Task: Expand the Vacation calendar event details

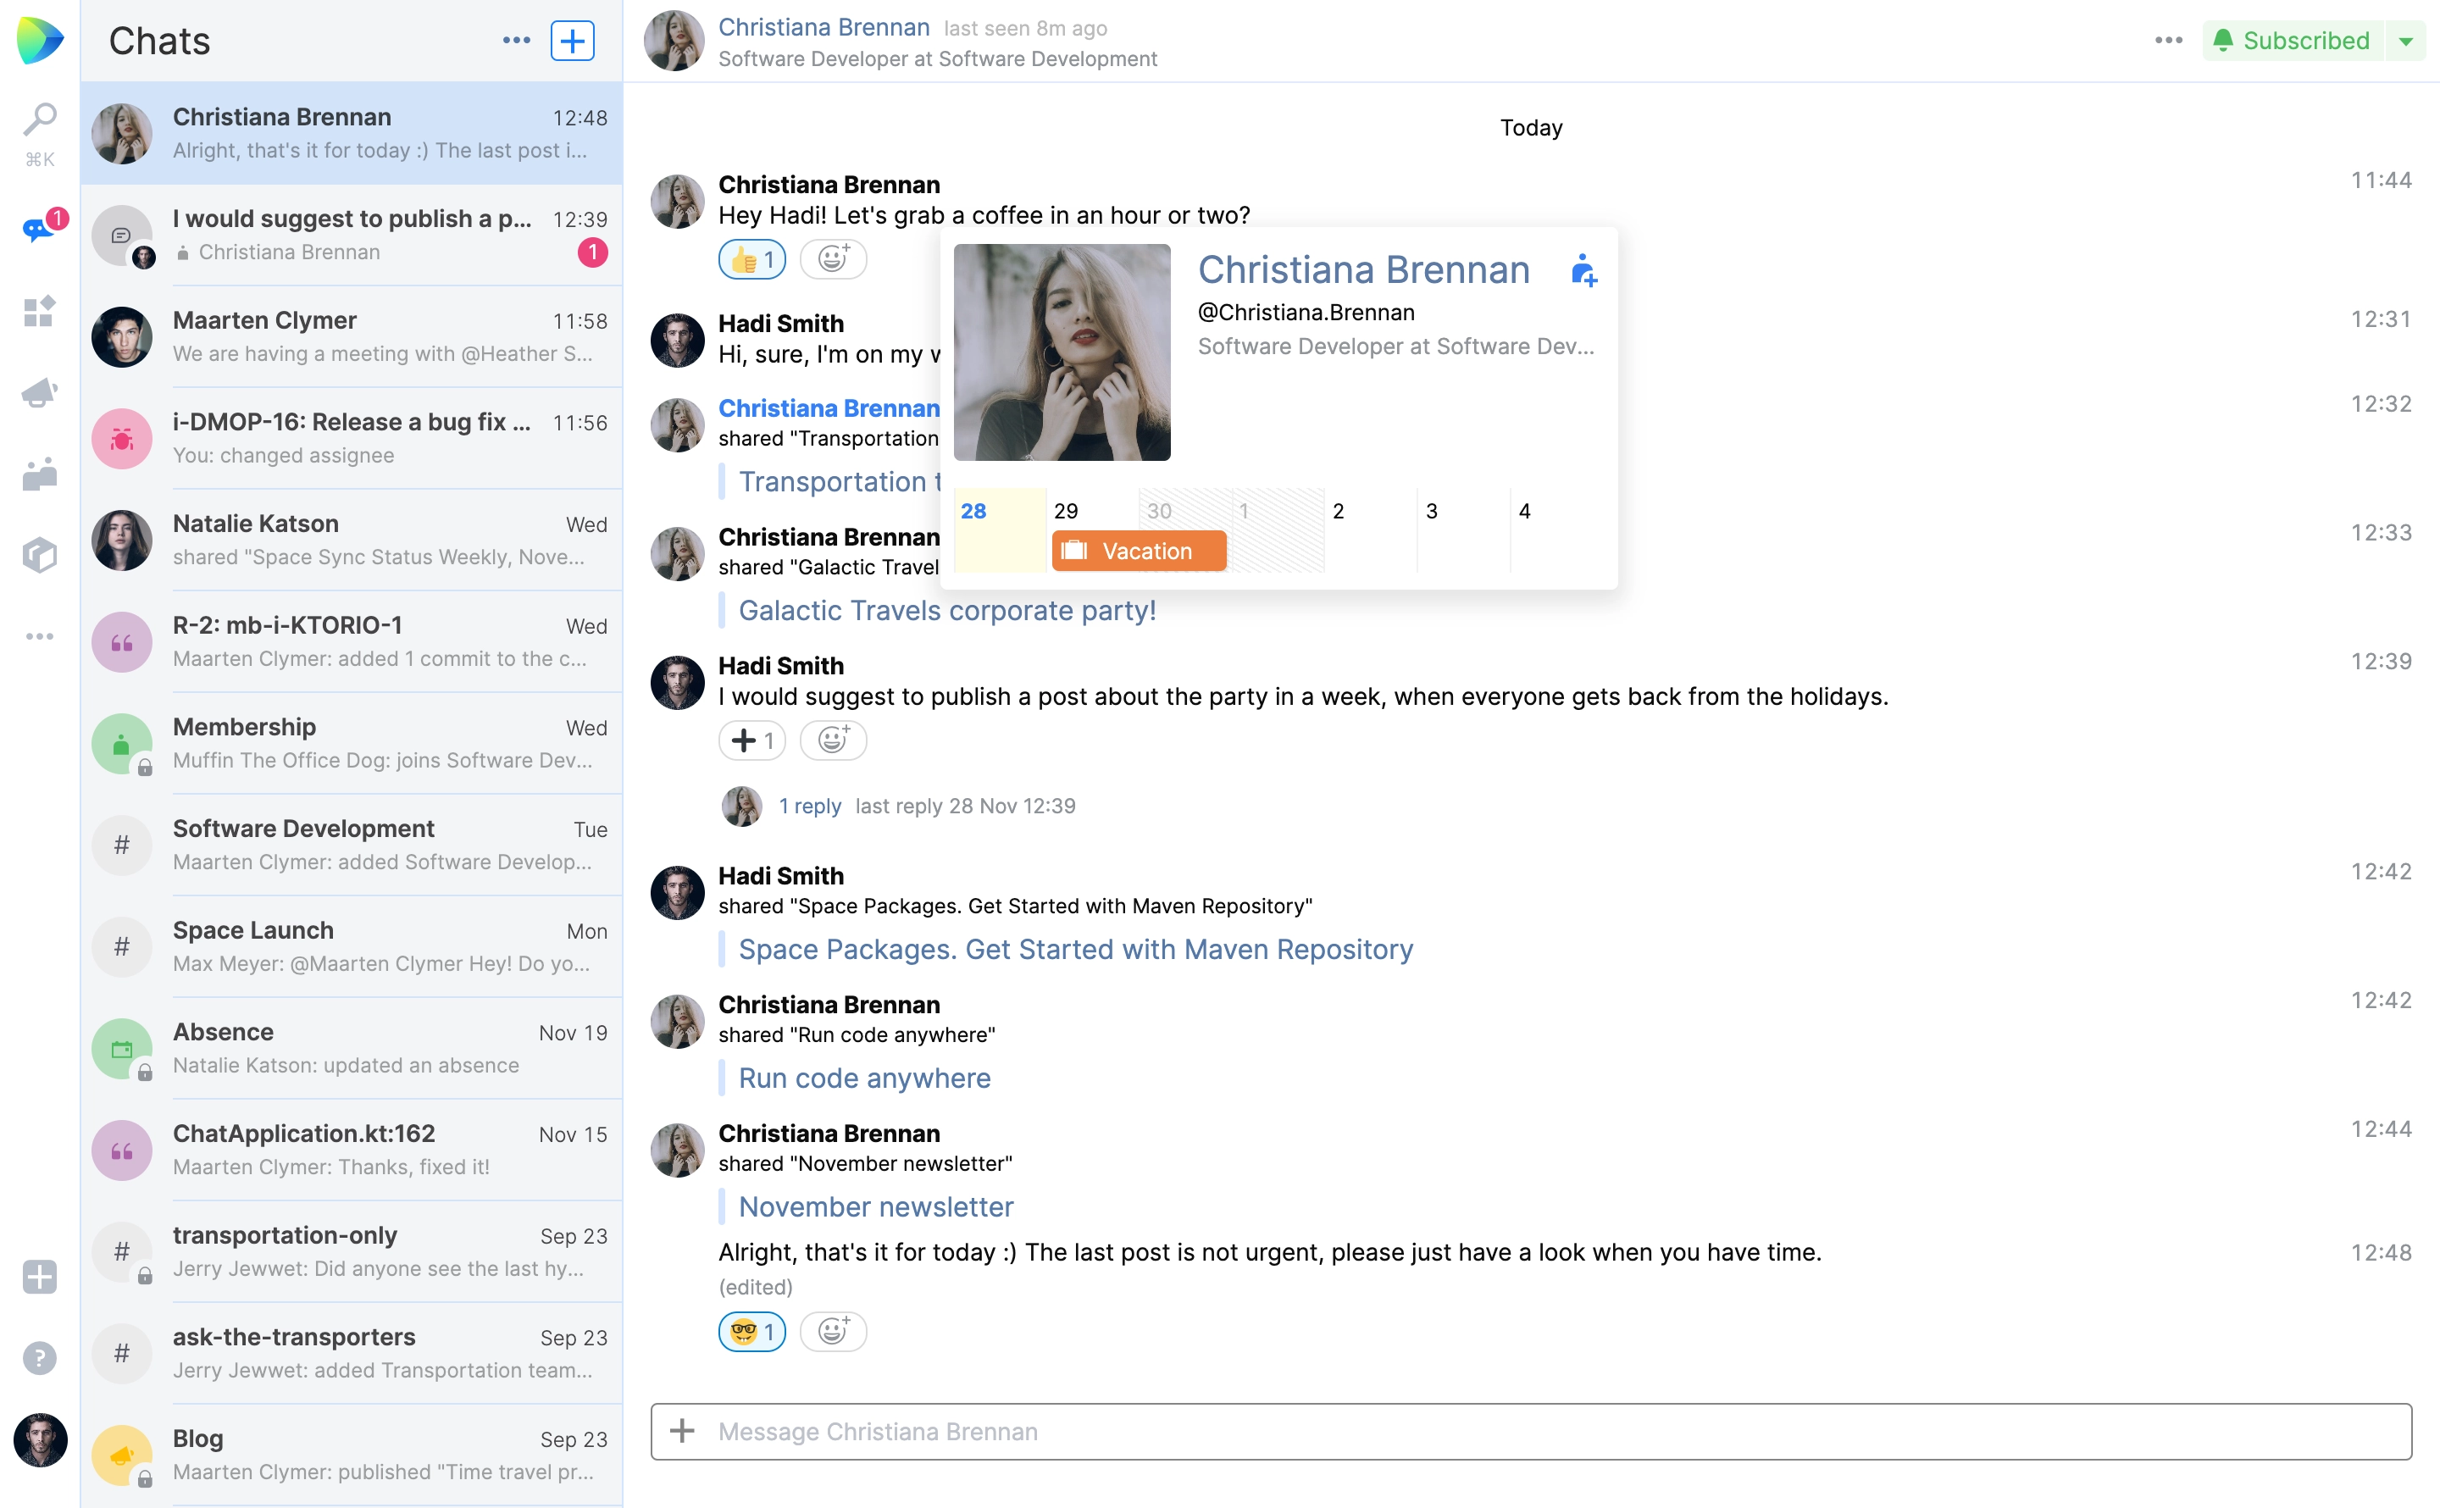Action: (1136, 551)
